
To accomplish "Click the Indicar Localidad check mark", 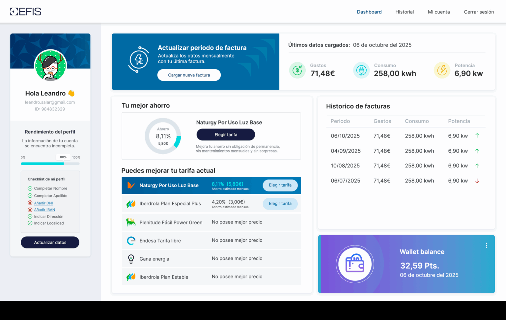I will point(30,223).
